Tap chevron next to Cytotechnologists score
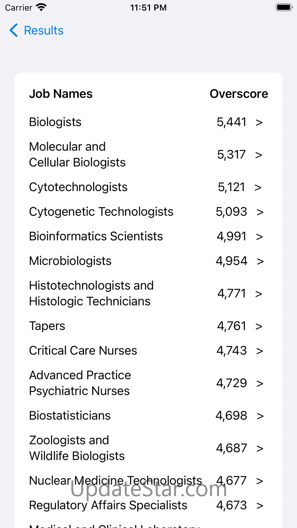The height and width of the screenshot is (528, 297). pyautogui.click(x=258, y=187)
